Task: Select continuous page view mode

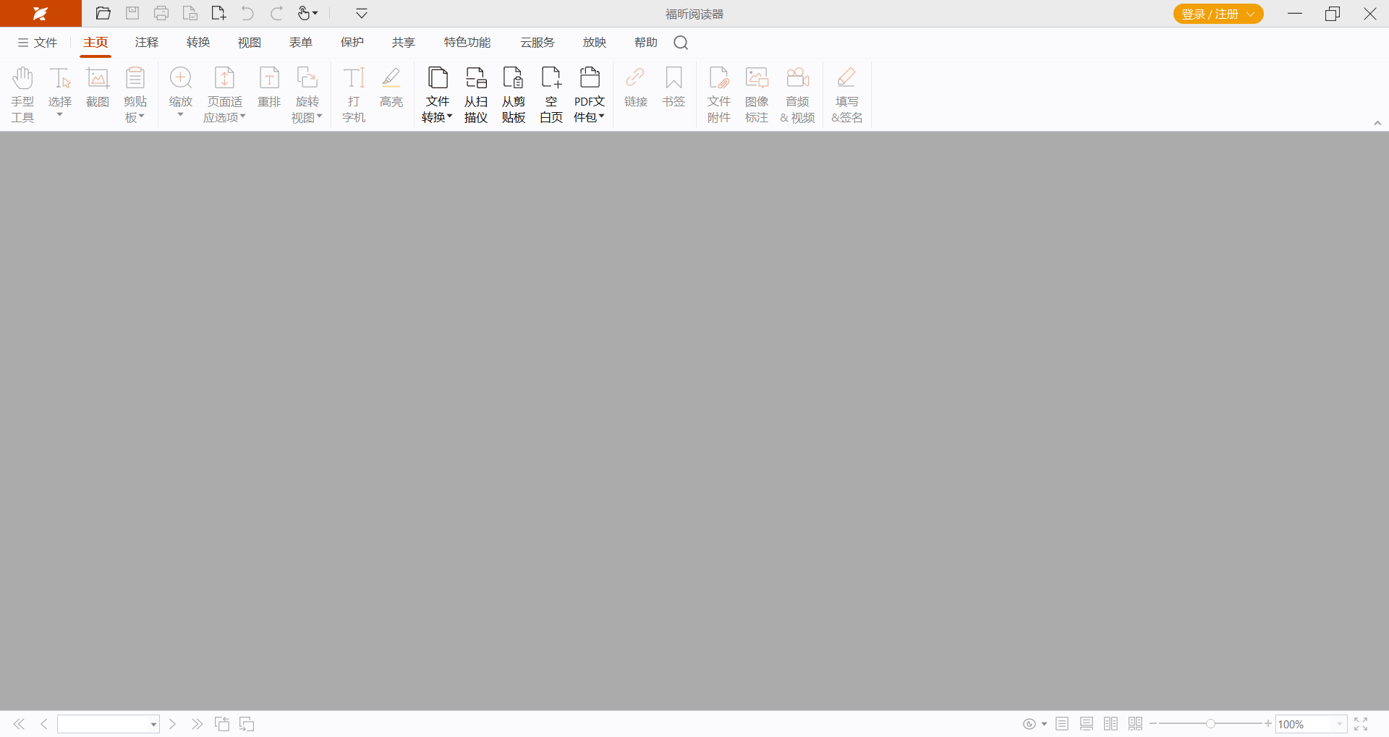Action: pos(1087,724)
